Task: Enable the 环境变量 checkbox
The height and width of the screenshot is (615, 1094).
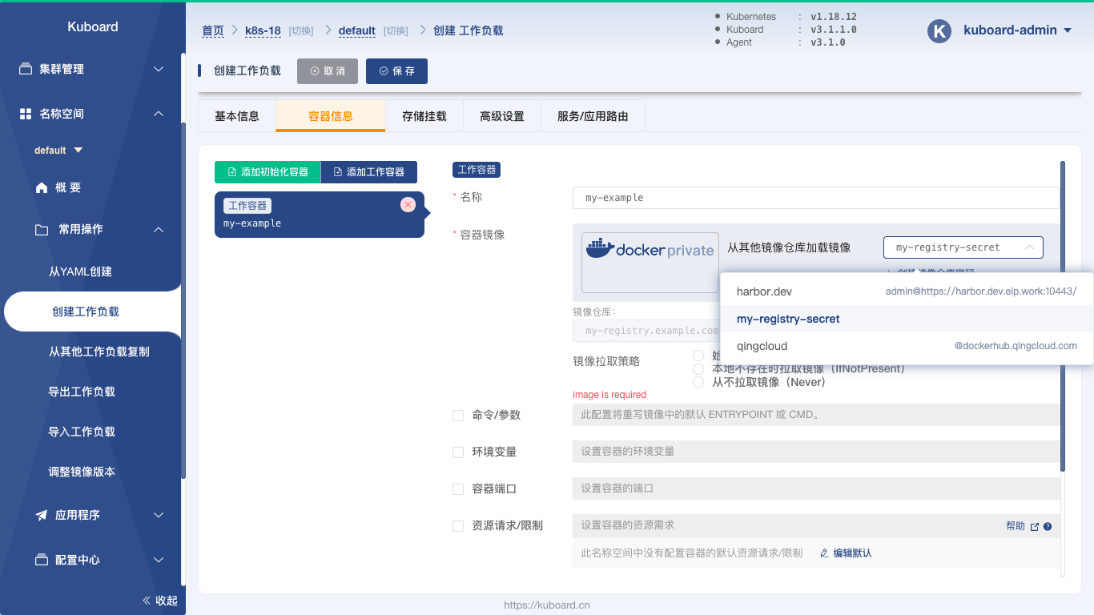Action: (x=458, y=452)
